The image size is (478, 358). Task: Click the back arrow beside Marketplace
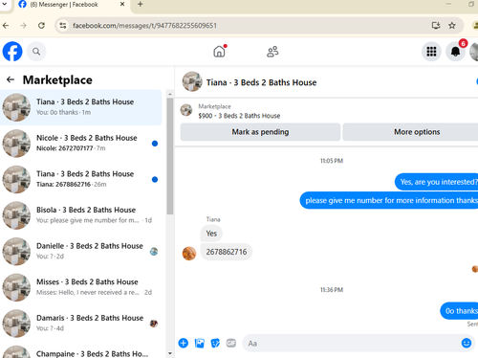tap(11, 79)
